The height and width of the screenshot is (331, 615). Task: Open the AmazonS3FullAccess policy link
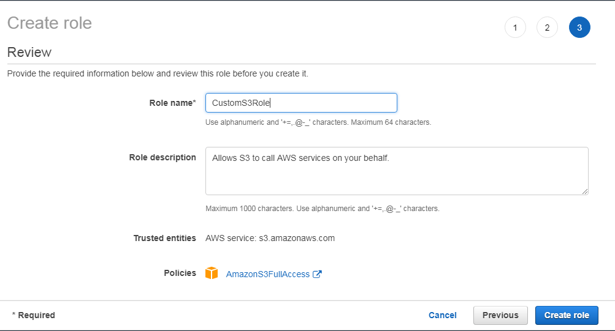tap(268, 274)
